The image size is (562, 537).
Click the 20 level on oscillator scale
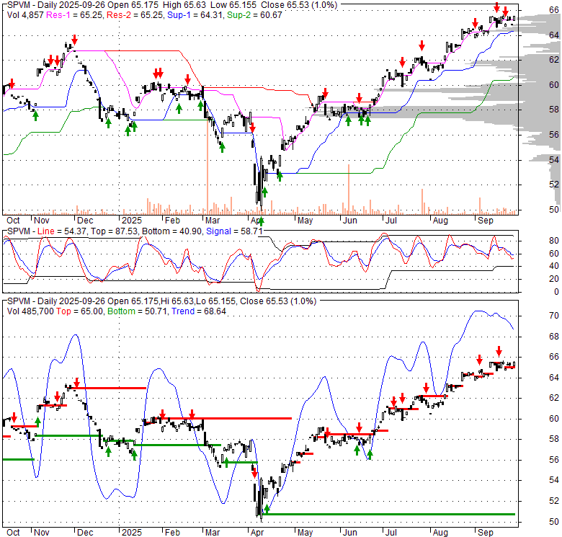click(554, 279)
